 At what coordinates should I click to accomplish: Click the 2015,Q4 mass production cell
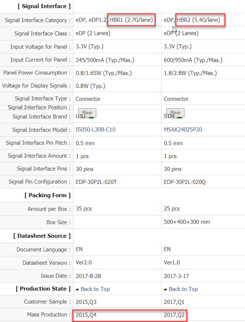(86, 315)
